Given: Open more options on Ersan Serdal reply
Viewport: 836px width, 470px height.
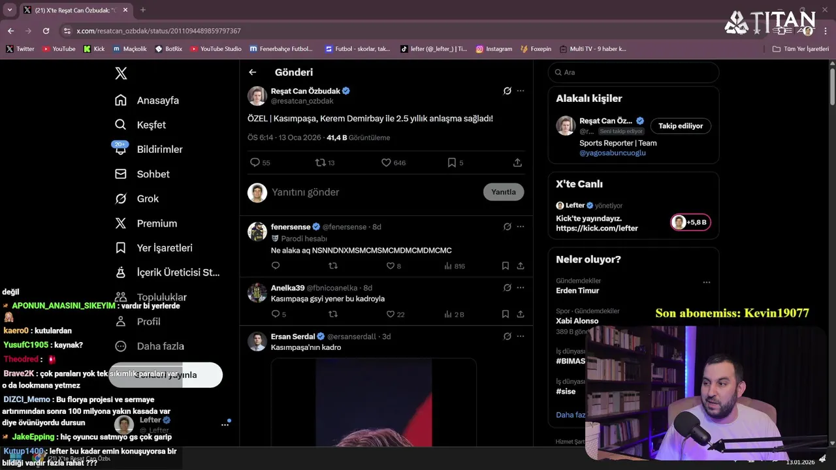Looking at the screenshot, I should pos(521,336).
